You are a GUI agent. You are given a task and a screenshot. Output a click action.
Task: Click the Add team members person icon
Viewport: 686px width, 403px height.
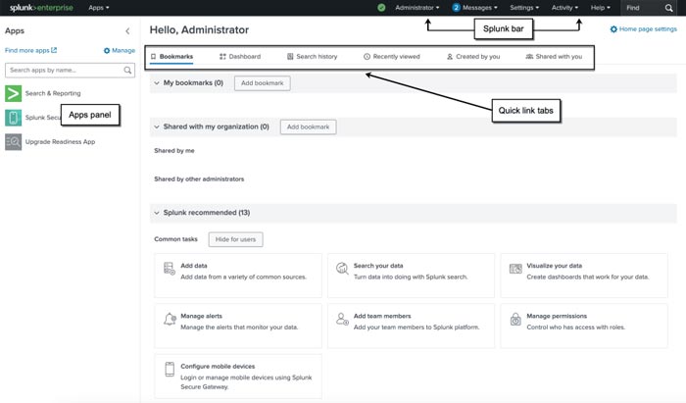[x=342, y=319]
